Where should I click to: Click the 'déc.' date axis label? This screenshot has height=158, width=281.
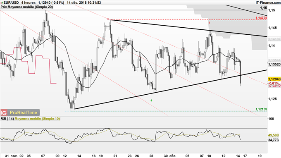click(173, 156)
